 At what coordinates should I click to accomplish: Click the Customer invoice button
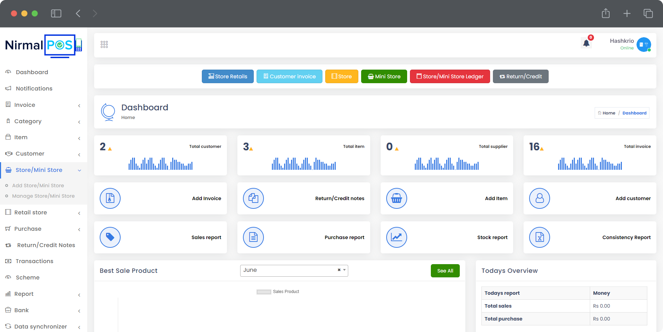[x=289, y=77]
